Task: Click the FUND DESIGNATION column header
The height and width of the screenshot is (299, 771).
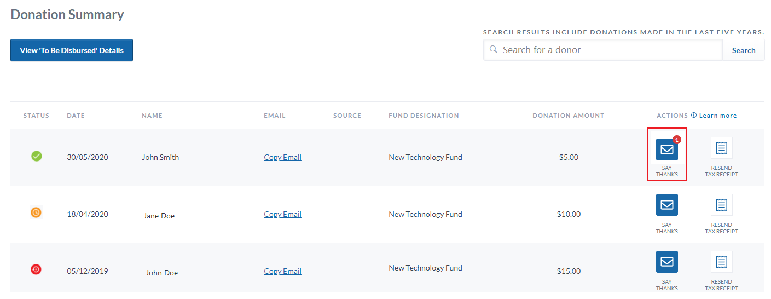Action: pos(424,116)
